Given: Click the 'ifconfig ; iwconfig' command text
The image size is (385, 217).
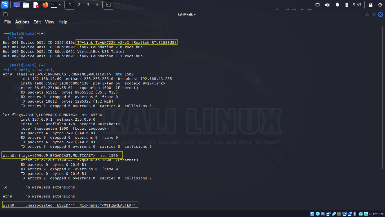Looking at the screenshot, I should click(x=33, y=70).
